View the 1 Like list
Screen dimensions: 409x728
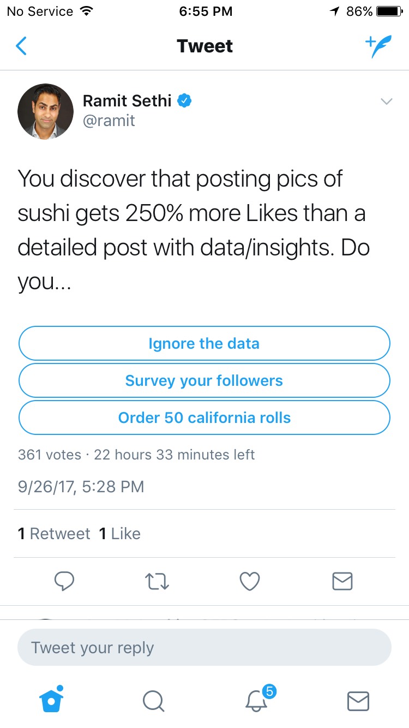119,534
